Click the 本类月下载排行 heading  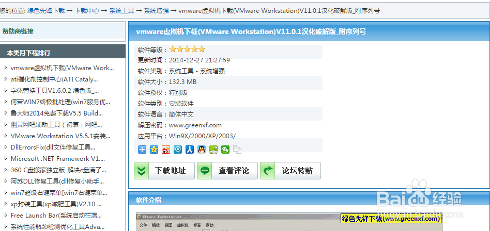29,53
